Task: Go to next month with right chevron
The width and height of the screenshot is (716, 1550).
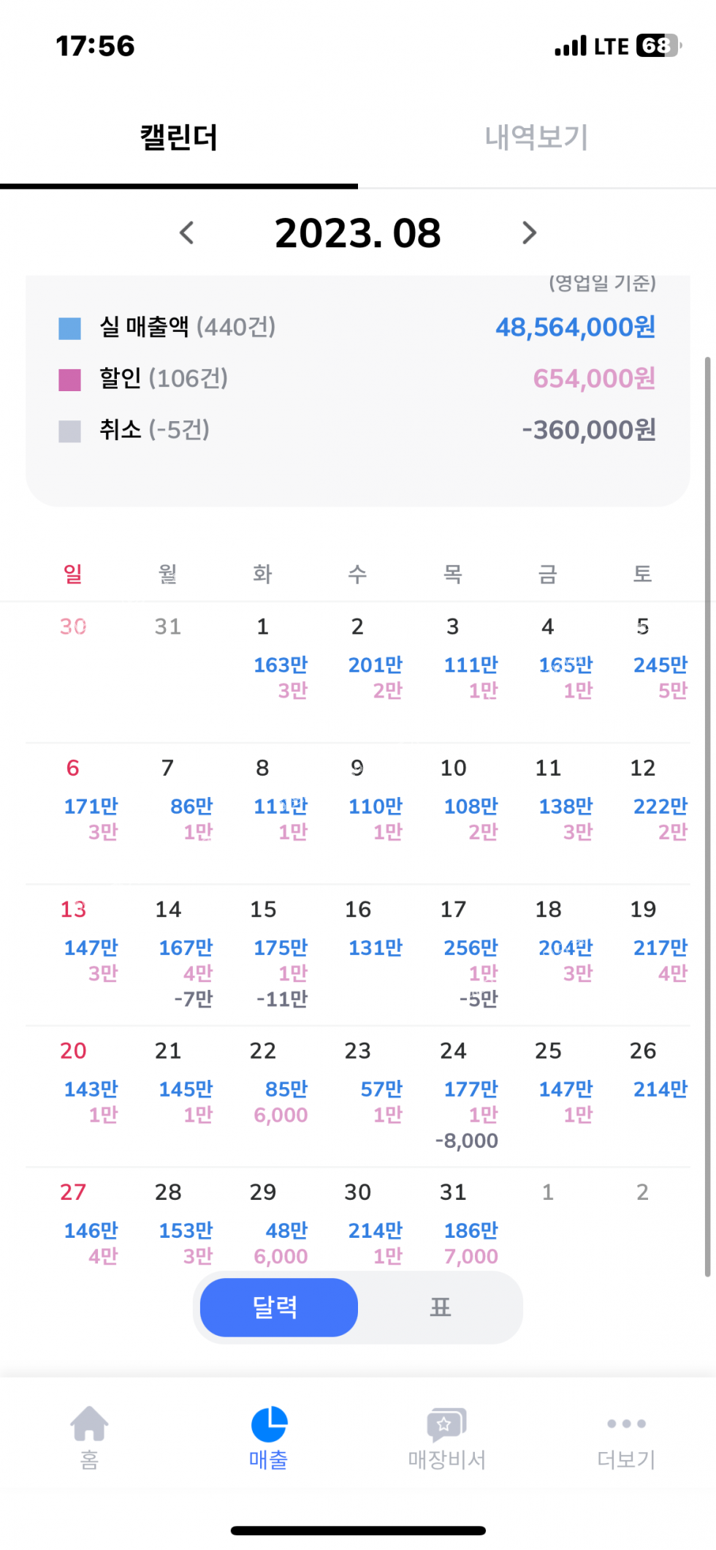Action: (529, 233)
